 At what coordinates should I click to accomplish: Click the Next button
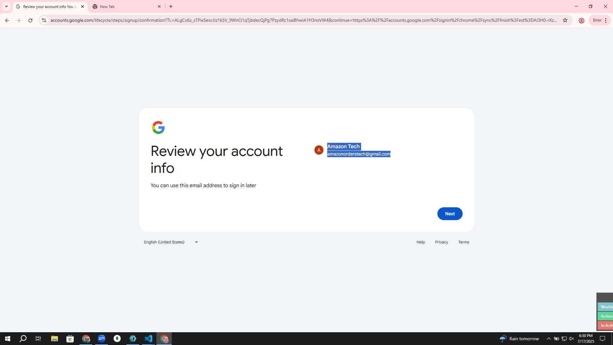450,214
